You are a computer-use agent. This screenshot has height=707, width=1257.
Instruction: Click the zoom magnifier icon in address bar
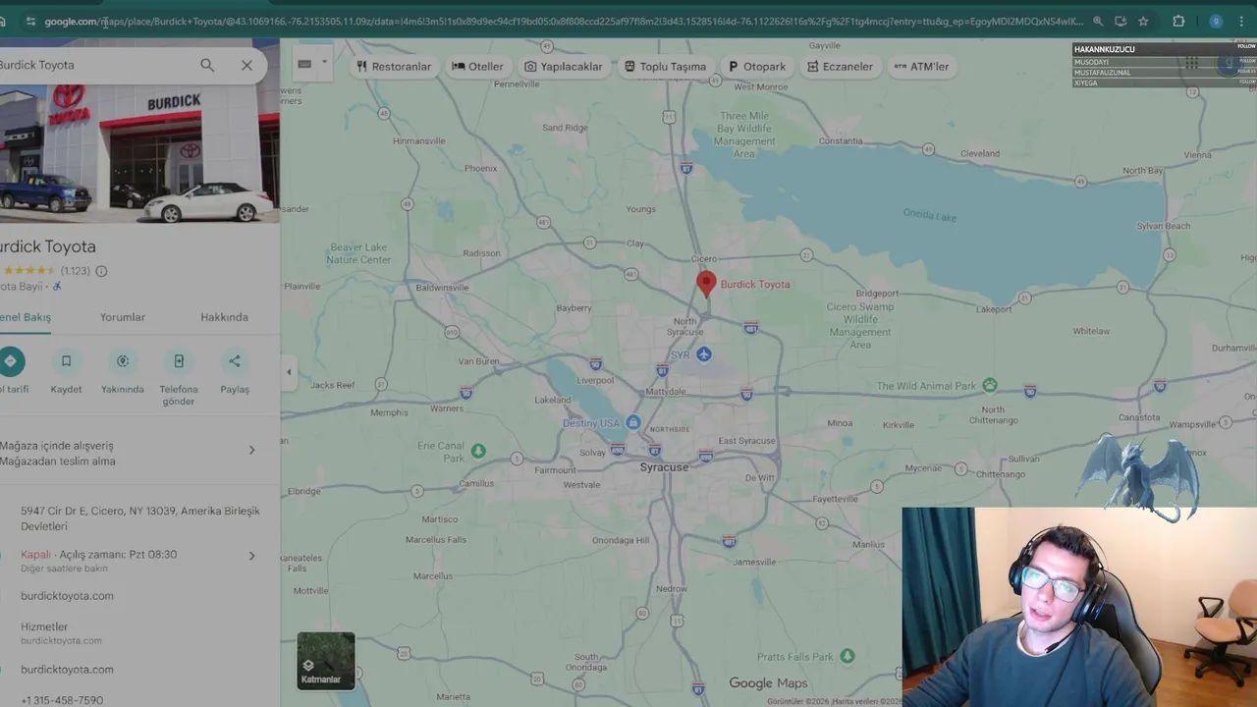point(1098,21)
